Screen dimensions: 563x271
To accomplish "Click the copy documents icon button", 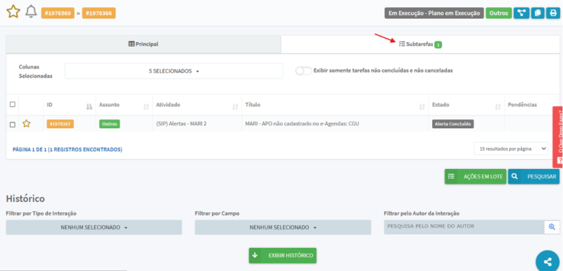I will pyautogui.click(x=538, y=13).
